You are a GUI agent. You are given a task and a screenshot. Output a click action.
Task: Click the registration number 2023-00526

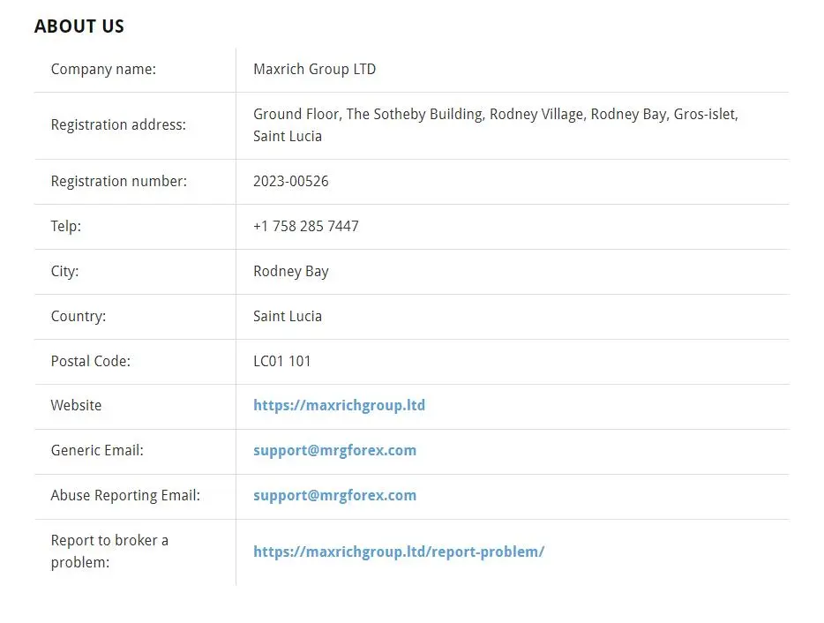tap(290, 182)
